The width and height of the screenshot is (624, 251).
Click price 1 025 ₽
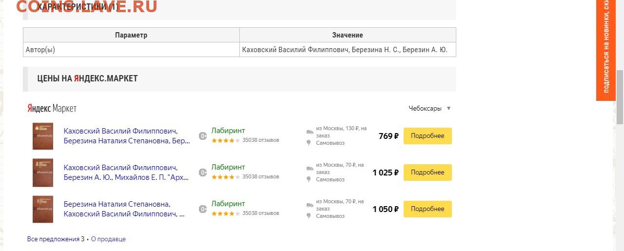[x=386, y=173]
